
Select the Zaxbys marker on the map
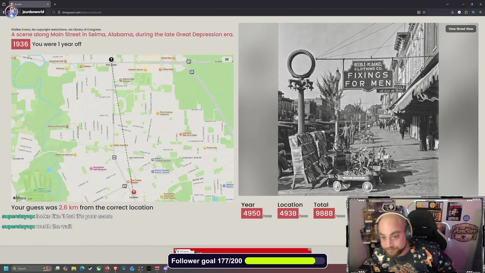(81, 66)
